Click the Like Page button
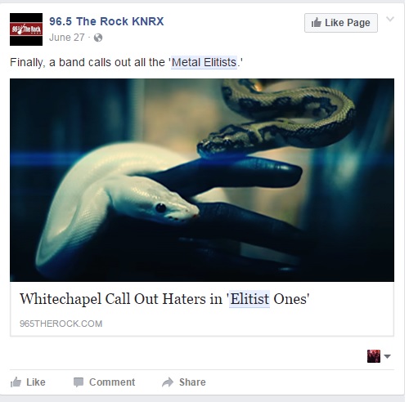Image resolution: width=409 pixels, height=402 pixels. (x=341, y=23)
